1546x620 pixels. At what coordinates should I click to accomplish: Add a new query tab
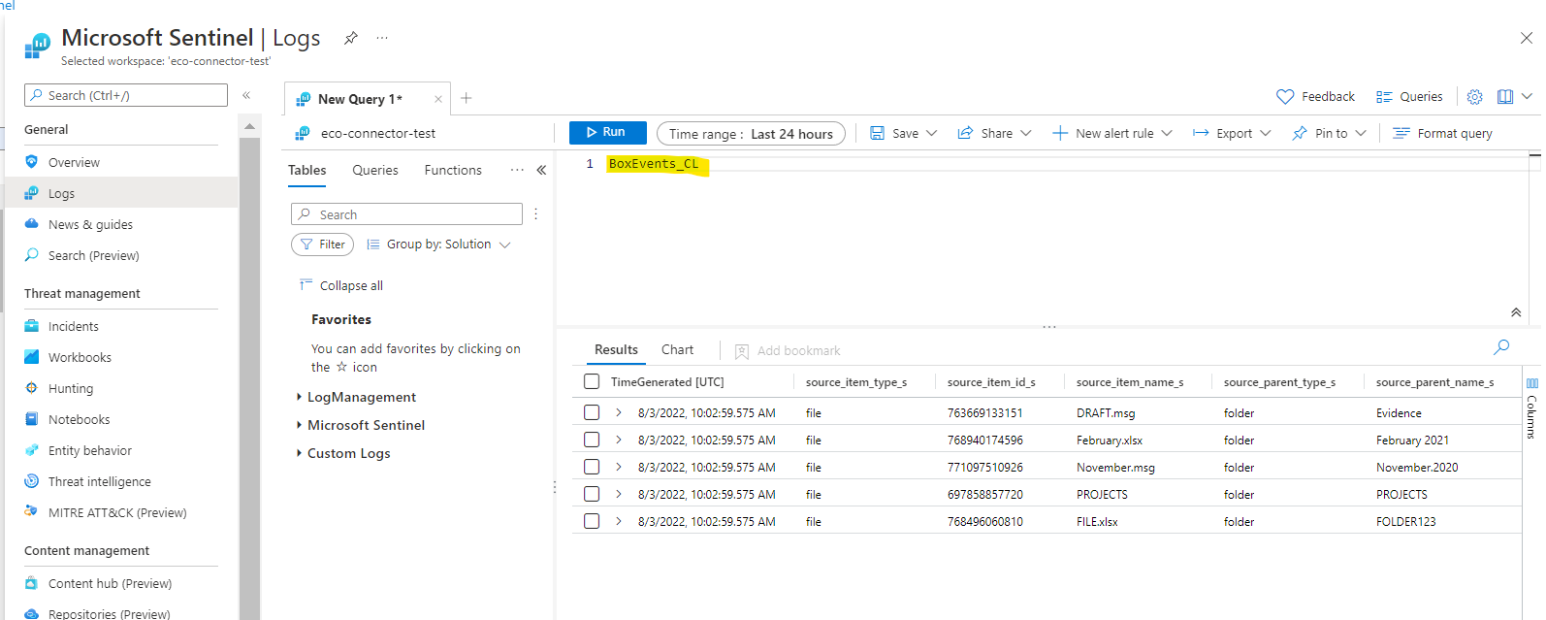click(467, 98)
